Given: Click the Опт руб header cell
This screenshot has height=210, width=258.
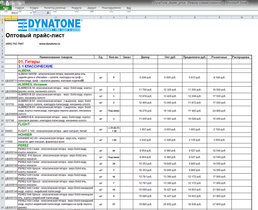Looking at the screenshot, I should [x=170, y=57].
